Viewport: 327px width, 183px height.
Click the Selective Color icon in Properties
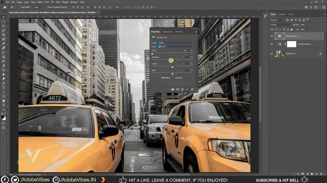(x=153, y=37)
